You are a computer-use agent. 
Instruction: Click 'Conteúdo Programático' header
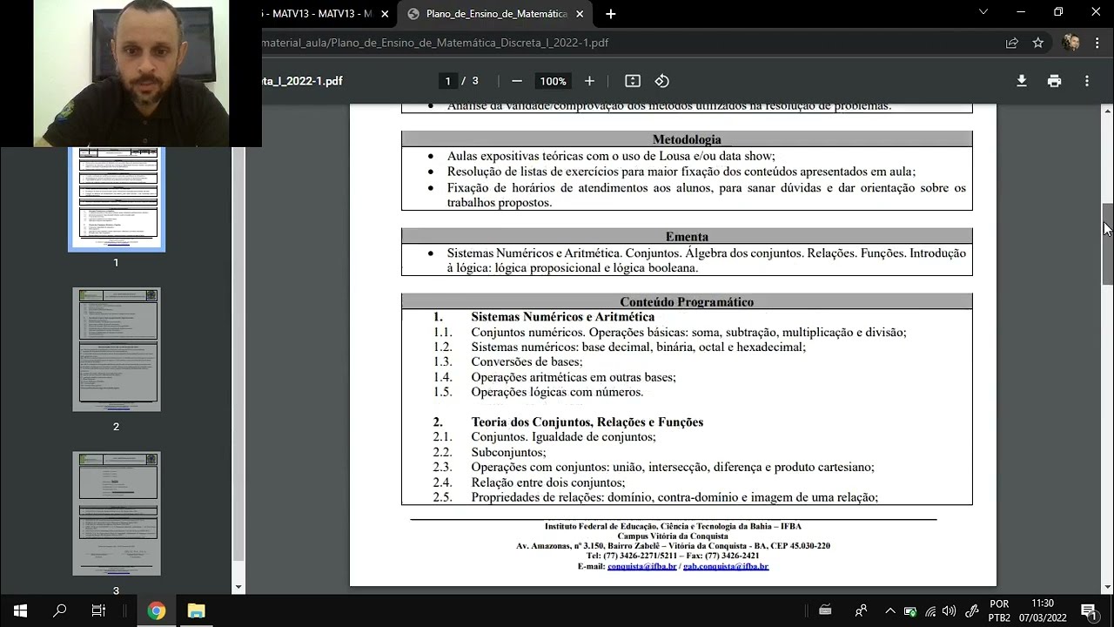click(687, 302)
